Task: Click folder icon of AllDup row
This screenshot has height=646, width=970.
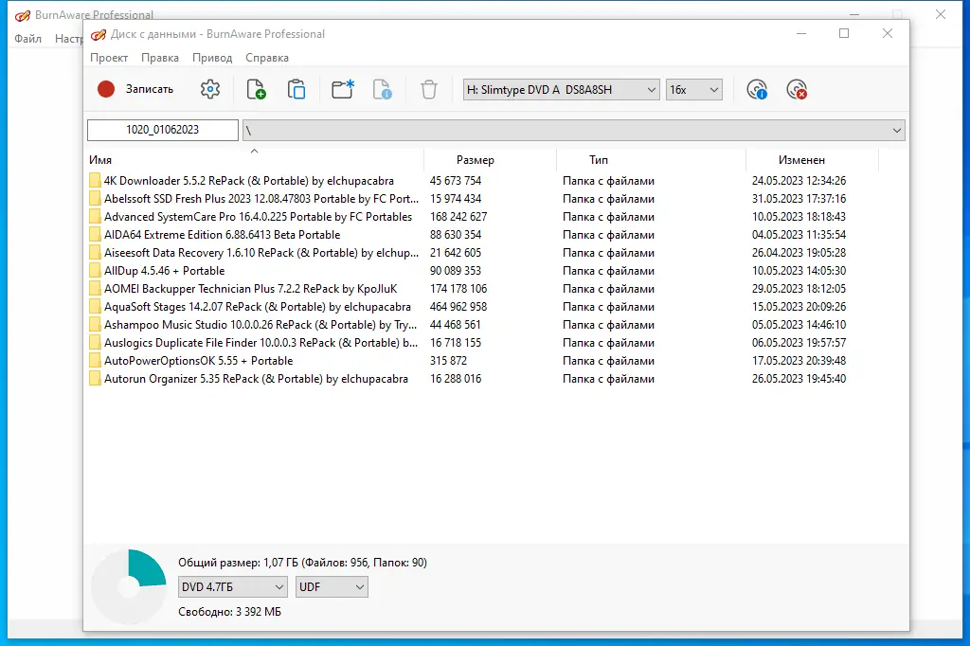Action: [x=95, y=270]
